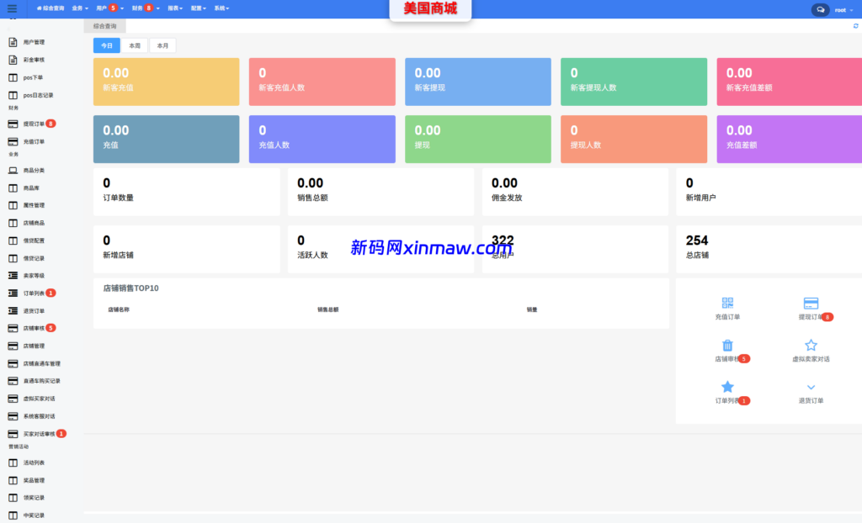Open pos下单 in the sidebar

point(33,77)
